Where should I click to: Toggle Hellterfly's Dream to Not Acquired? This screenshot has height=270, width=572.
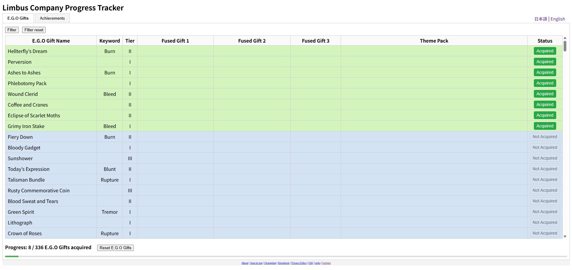[x=545, y=51]
